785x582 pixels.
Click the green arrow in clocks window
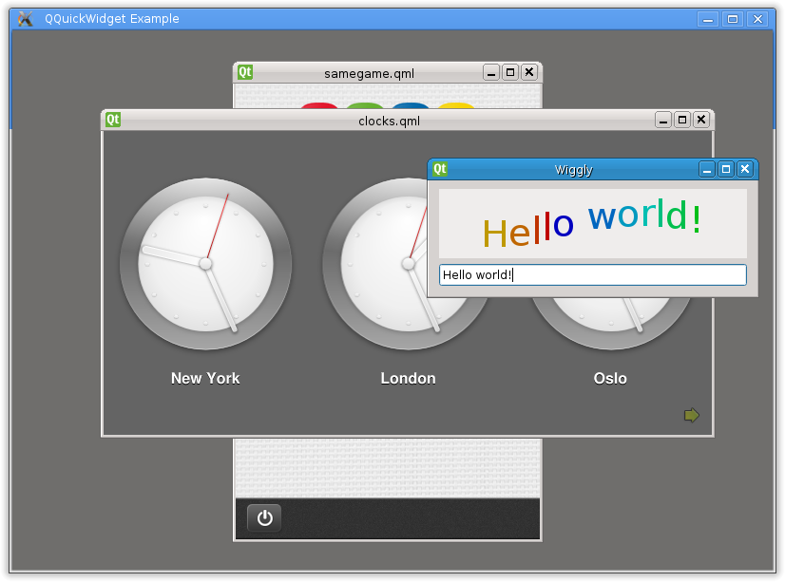tap(691, 415)
